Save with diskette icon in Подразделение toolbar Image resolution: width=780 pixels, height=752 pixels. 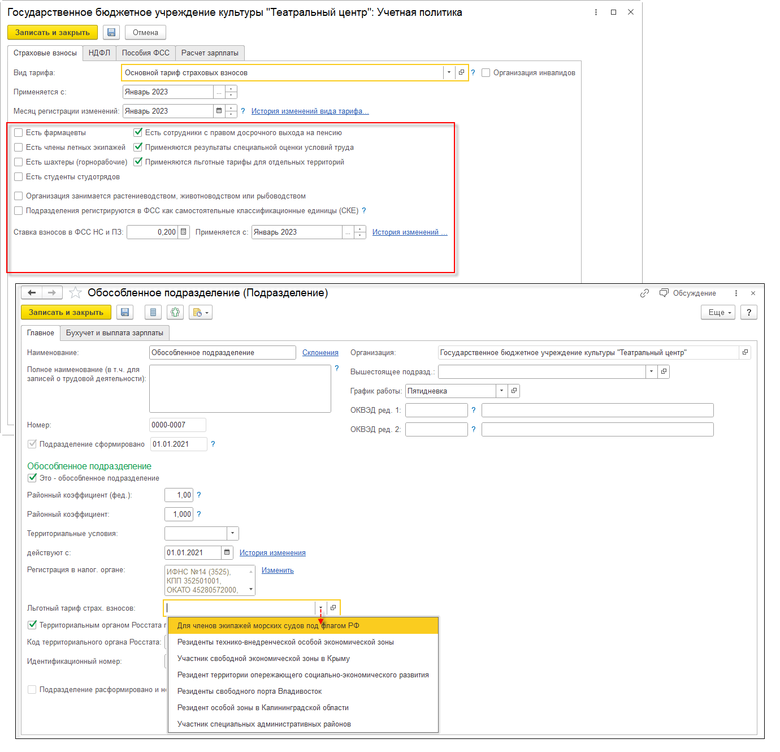point(125,312)
